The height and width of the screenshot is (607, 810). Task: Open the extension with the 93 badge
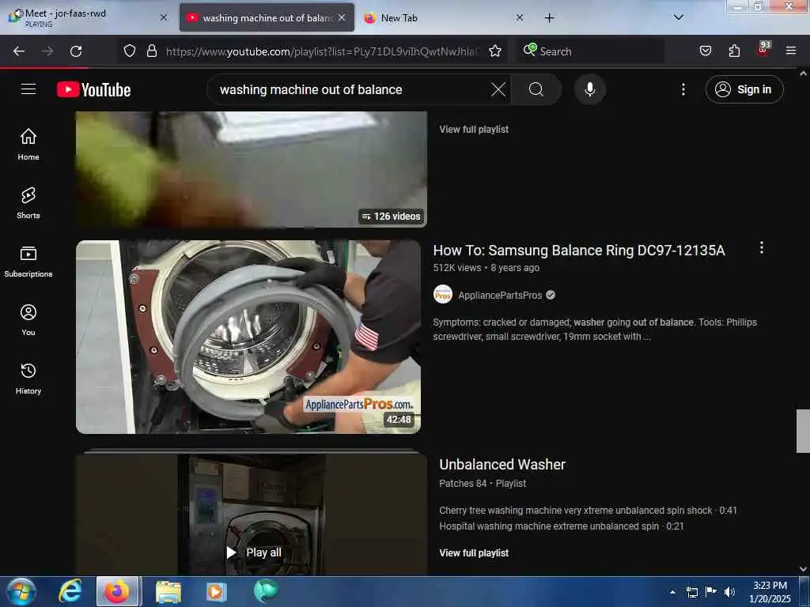[763, 50]
